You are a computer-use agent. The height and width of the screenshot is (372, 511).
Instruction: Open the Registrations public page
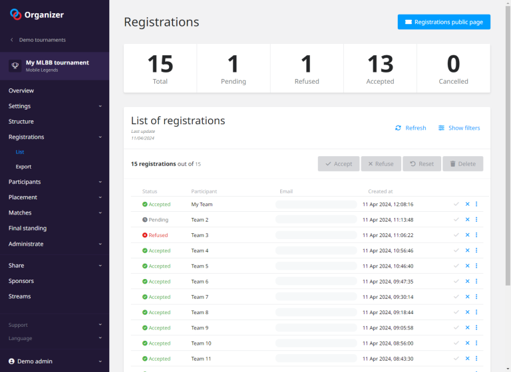[444, 22]
